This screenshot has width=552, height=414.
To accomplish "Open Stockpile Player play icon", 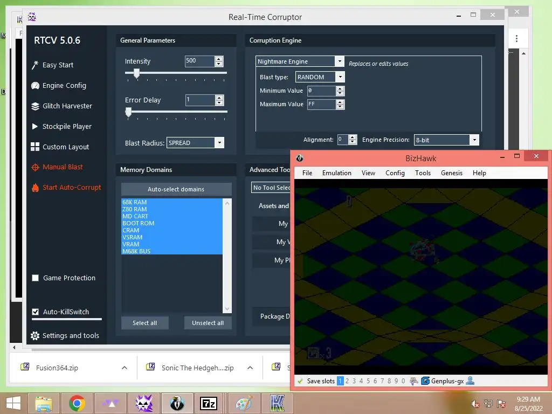I will [x=35, y=126].
